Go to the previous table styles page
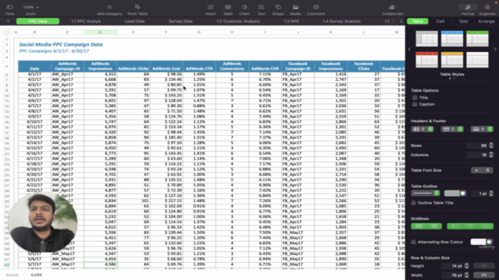499x280 pixels. click(x=409, y=50)
